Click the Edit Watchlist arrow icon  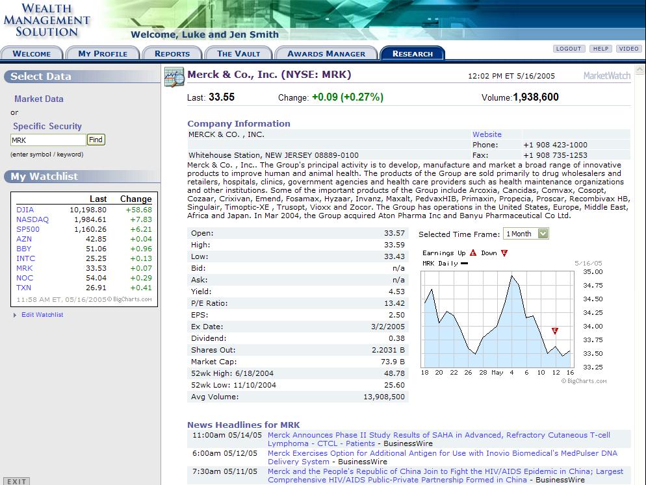(x=15, y=315)
